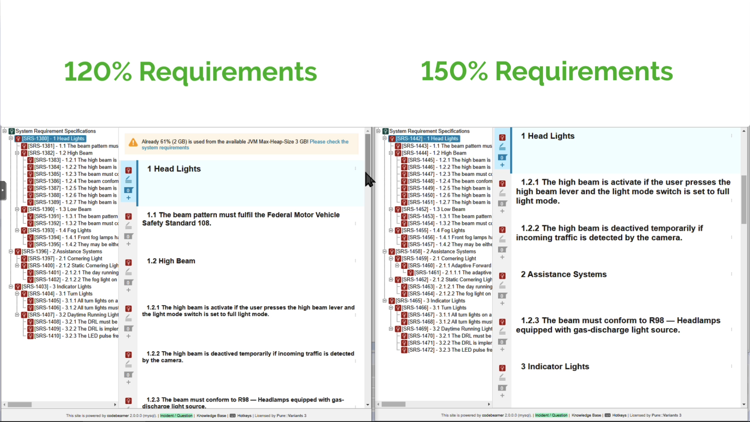Click the red requirement icon beside 1 Head Lights heading

click(x=129, y=170)
